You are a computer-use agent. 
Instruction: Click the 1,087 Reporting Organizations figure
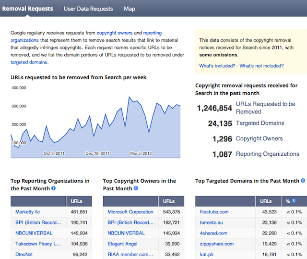pos(222,154)
